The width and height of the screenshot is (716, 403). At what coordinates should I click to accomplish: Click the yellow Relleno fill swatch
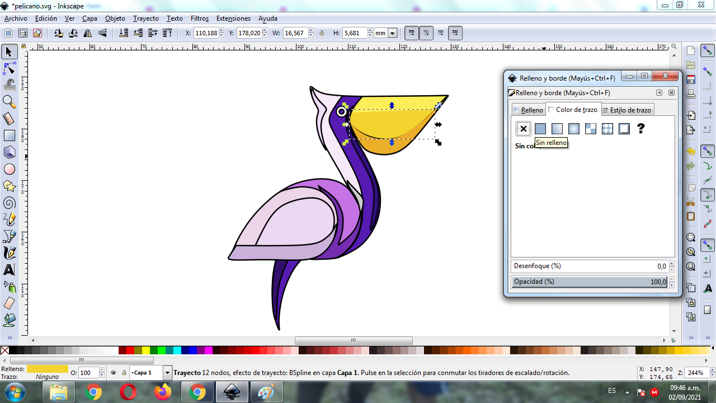(48, 369)
